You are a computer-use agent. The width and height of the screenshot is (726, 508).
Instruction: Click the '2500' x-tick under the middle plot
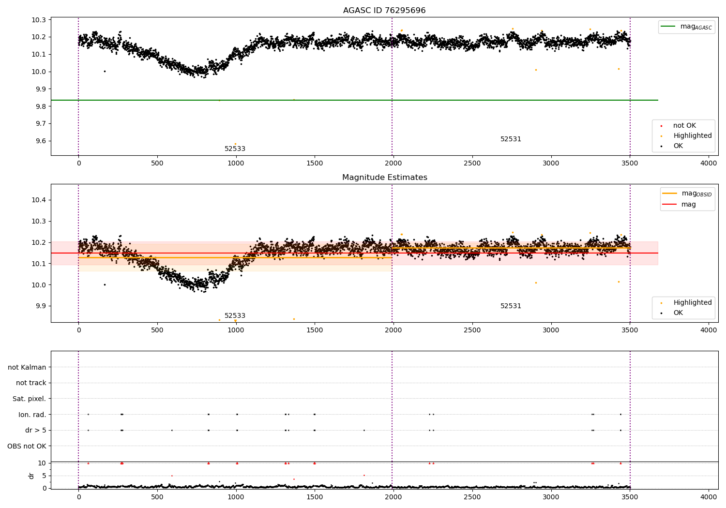coord(472,330)
